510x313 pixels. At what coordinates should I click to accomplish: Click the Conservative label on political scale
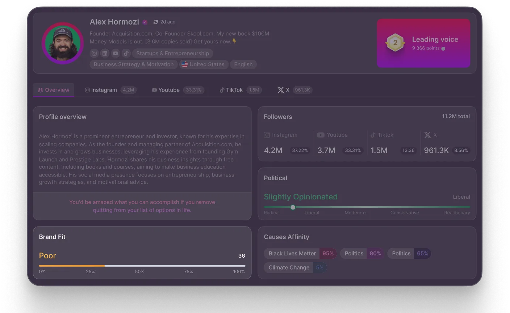(405, 213)
